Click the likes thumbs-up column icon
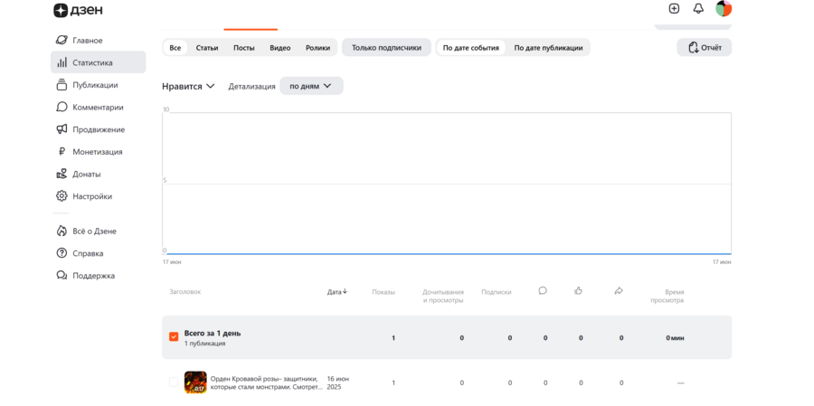This screenshot has height=406, width=814. (x=578, y=290)
